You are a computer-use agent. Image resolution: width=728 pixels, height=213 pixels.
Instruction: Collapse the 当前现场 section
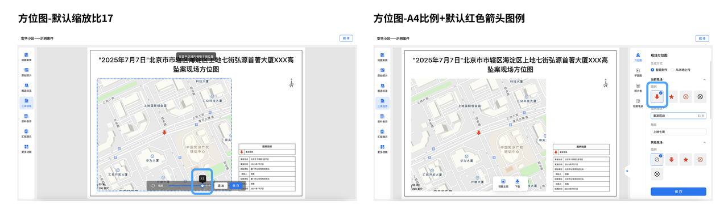[x=704, y=79]
